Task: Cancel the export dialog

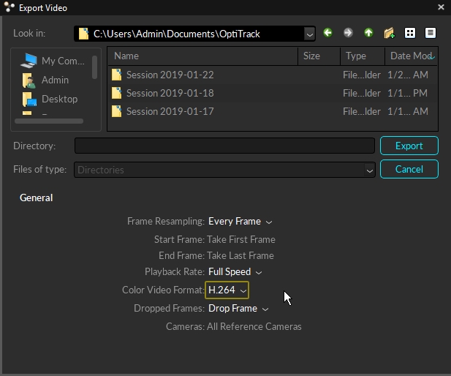Action: 409,169
